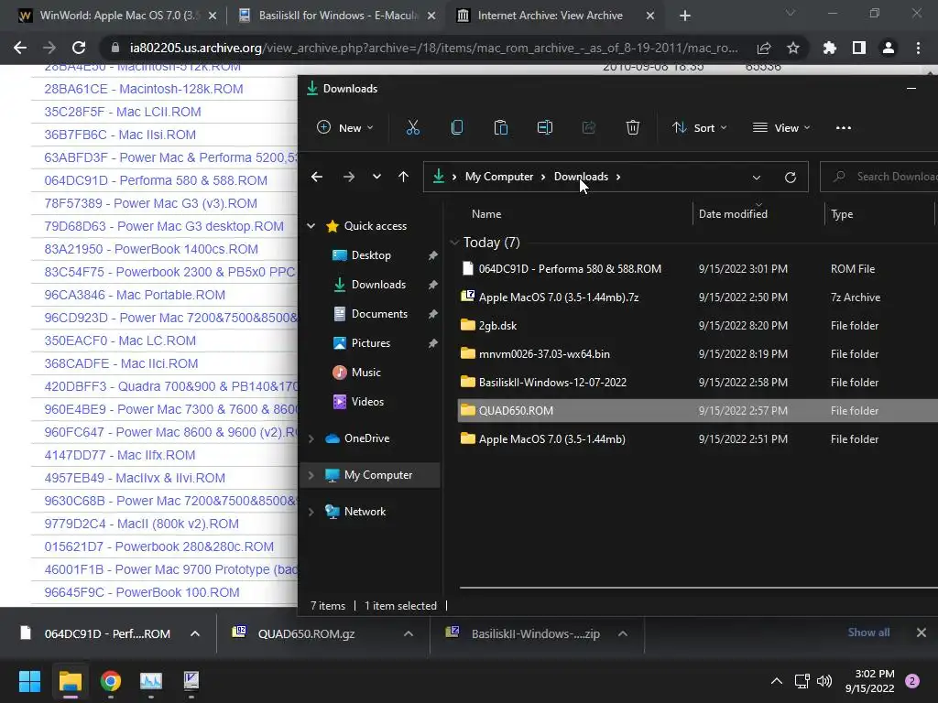Open the Sort dropdown
The height and width of the screenshot is (703, 938).
coord(699,127)
